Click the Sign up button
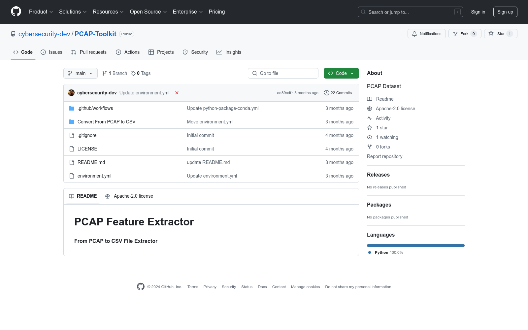 pos(505,12)
